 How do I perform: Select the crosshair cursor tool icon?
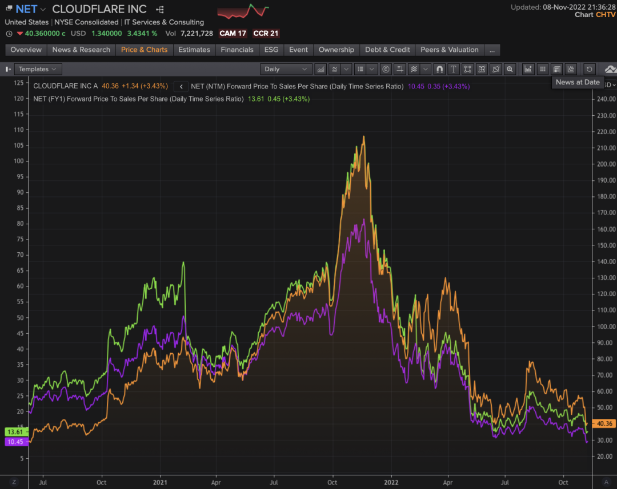pos(400,69)
